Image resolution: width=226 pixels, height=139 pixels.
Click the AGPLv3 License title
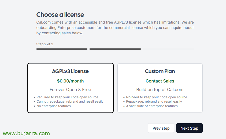coord(70,71)
